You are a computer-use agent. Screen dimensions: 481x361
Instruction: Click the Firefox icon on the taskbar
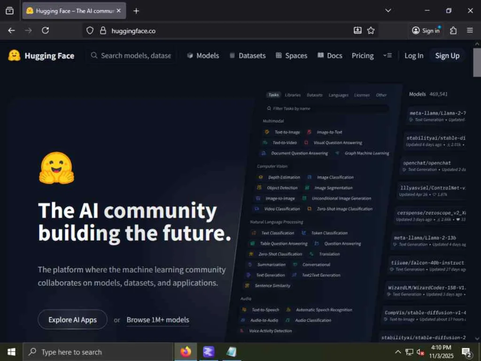(186, 352)
